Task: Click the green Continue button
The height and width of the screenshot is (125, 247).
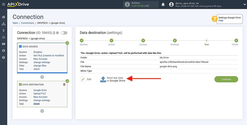Action: [226, 79]
